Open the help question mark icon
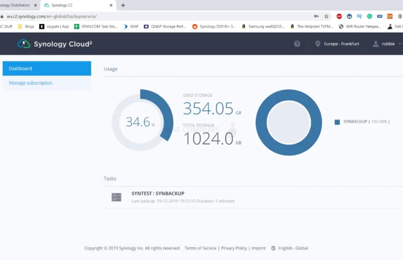Screen dimensions: 403x260 [x=297, y=44]
